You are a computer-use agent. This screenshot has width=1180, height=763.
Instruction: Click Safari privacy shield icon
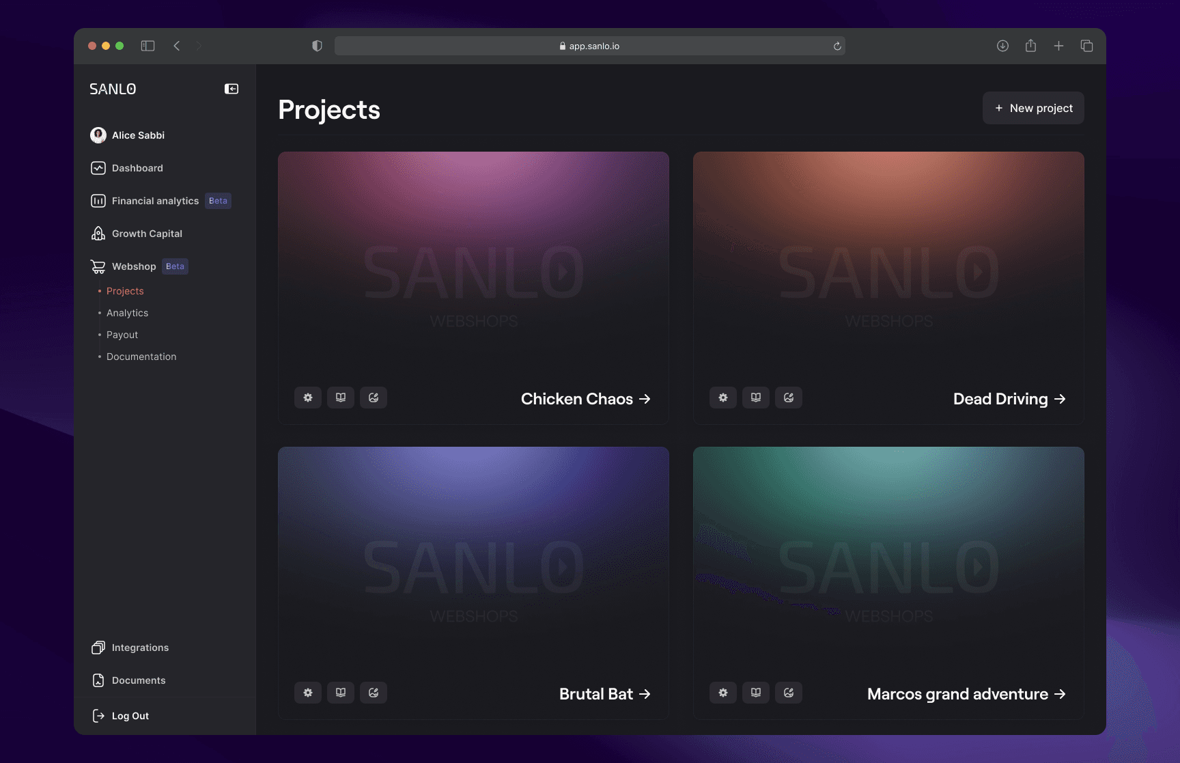click(317, 46)
